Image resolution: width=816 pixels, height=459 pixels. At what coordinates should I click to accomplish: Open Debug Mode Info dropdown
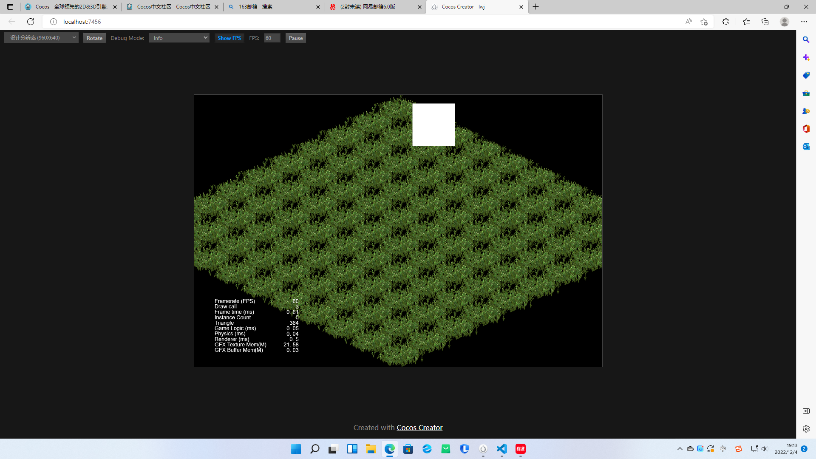click(x=179, y=38)
